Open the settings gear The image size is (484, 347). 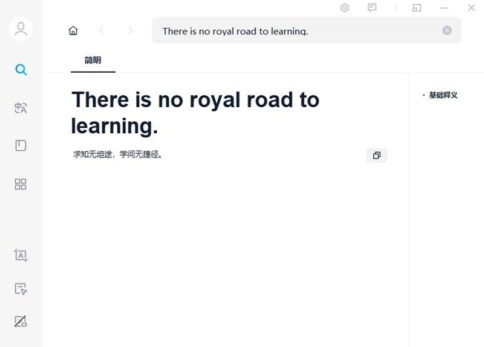345,8
